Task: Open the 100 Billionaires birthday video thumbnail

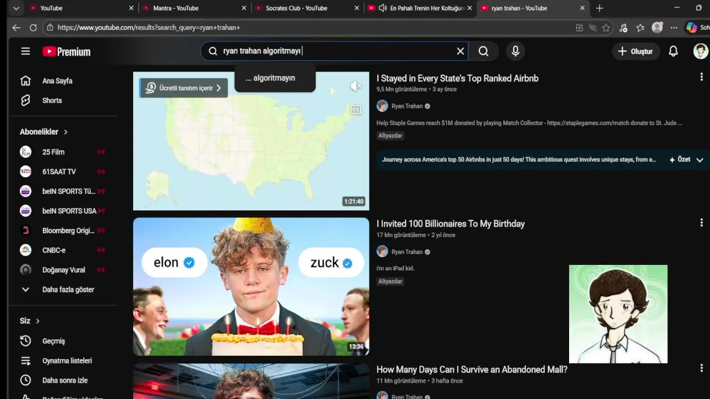Action: point(251,287)
